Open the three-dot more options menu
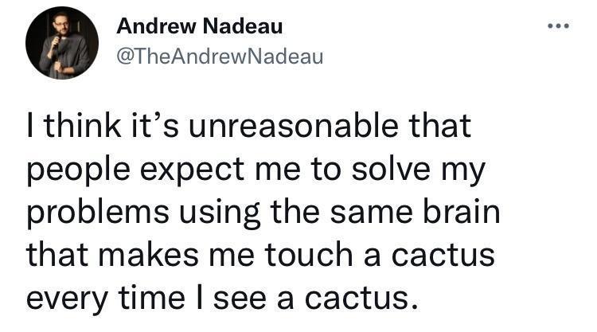This screenshot has height=332, width=597. coord(560,25)
